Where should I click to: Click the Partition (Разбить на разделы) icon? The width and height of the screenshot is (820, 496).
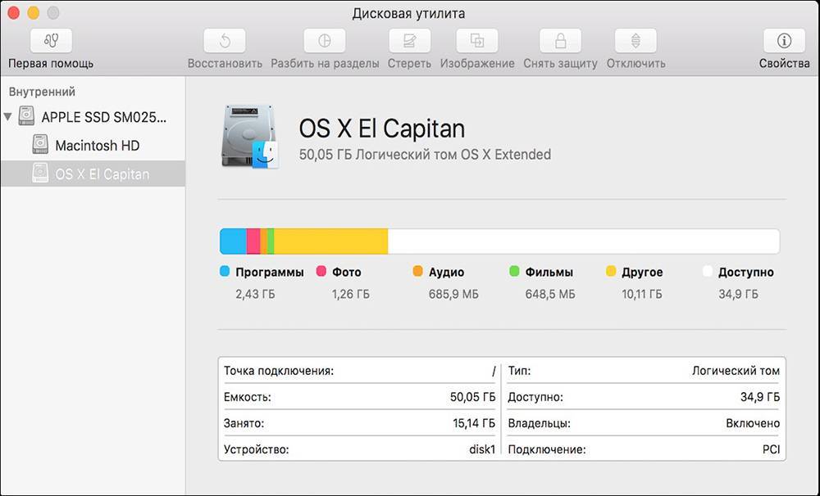pos(325,41)
